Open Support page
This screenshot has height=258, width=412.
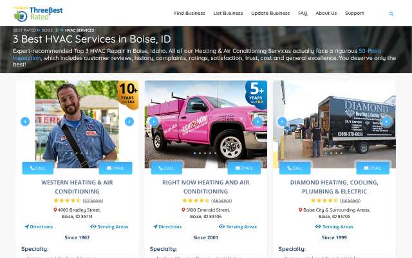(355, 13)
